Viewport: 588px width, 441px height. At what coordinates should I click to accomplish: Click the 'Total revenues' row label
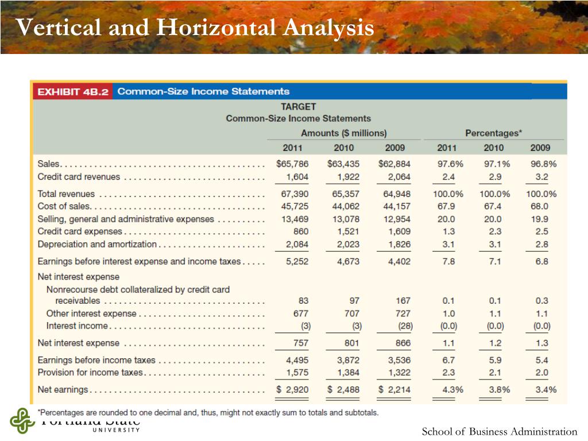(x=66, y=194)
